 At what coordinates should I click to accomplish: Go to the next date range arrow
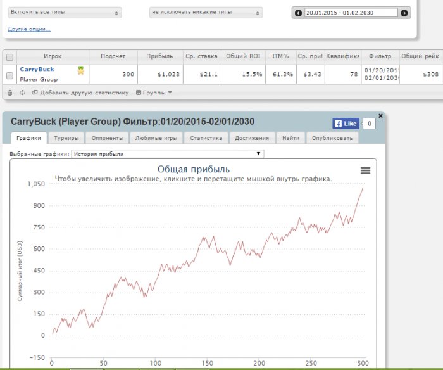click(404, 13)
